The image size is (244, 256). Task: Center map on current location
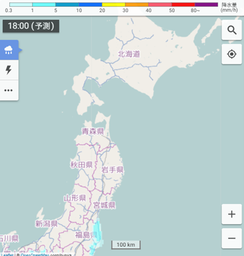tap(232, 54)
